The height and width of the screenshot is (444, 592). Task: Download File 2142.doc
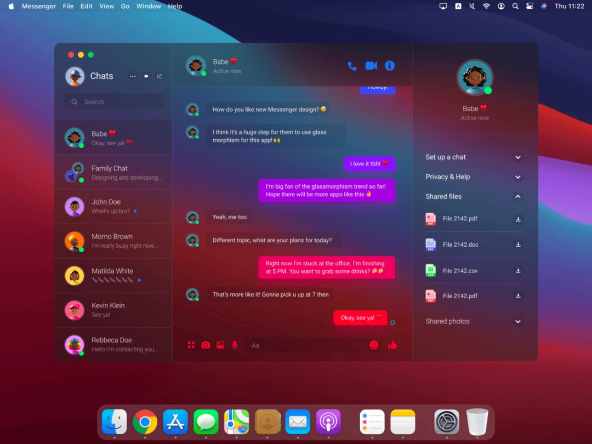click(518, 244)
